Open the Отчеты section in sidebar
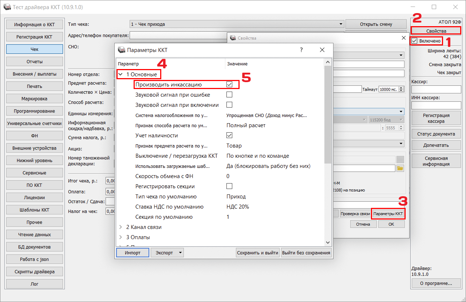The height and width of the screenshot is (302, 466). pos(35,61)
